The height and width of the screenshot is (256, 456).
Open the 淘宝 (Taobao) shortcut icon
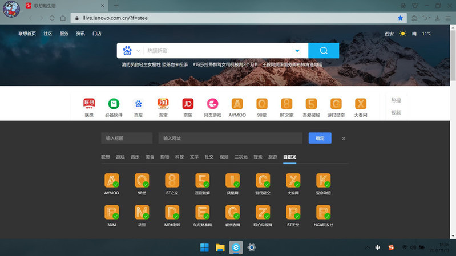(x=163, y=104)
